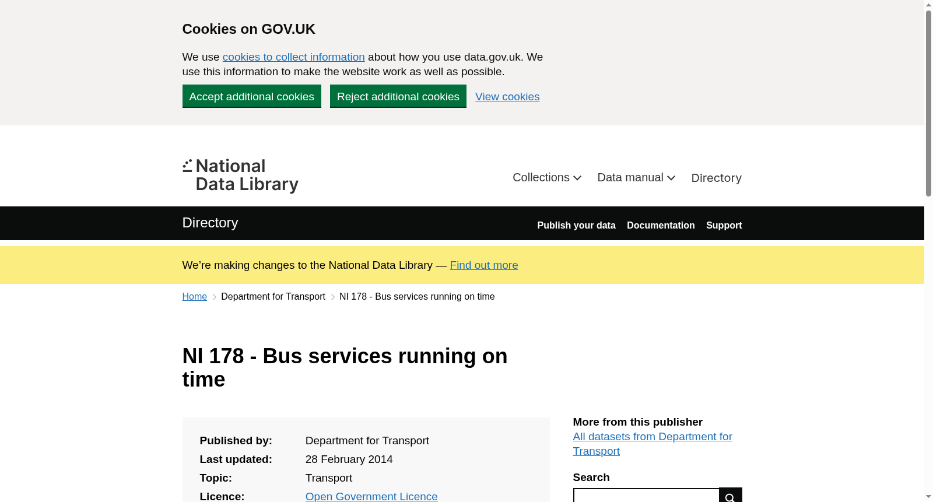This screenshot has width=933, height=502.
Task: Click the date 28 February 2014
Action: coord(349,459)
